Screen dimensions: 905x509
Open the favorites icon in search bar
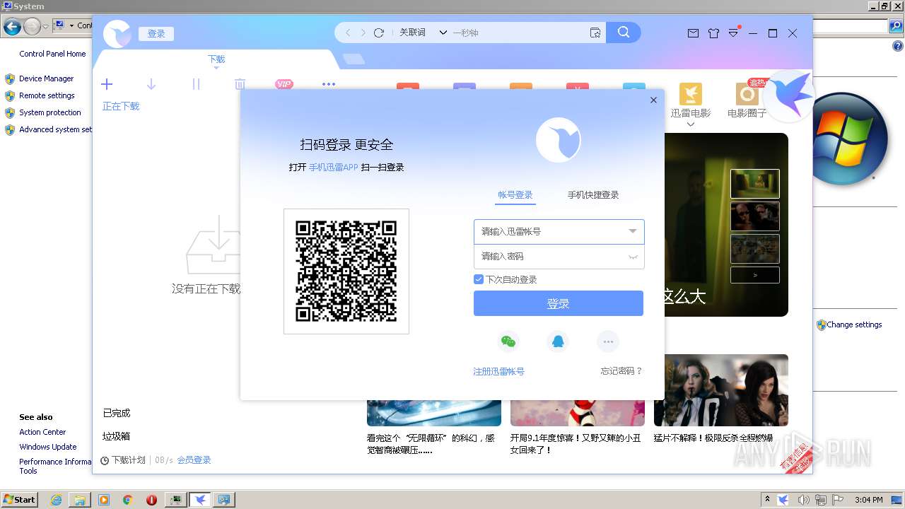click(595, 33)
